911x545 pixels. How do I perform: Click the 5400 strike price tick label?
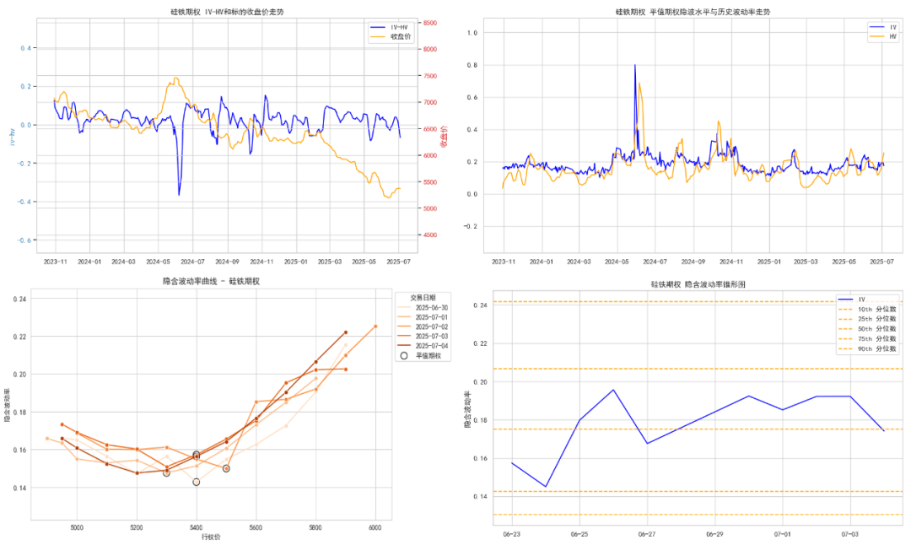click(197, 528)
